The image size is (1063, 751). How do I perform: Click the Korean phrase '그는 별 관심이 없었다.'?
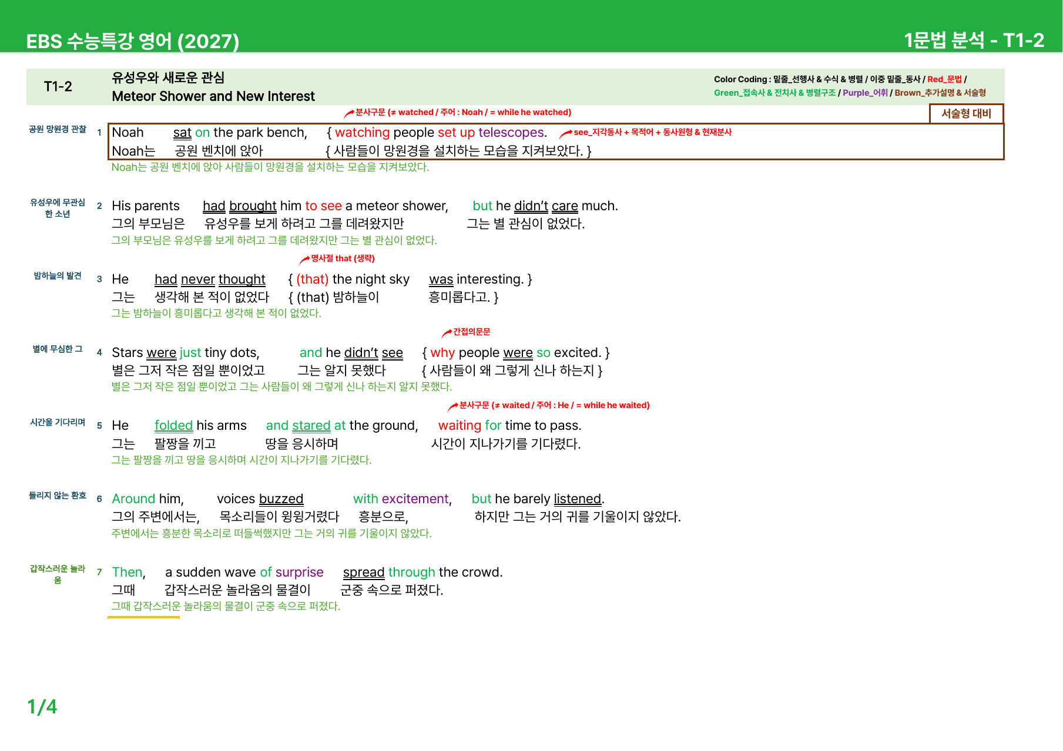point(525,224)
